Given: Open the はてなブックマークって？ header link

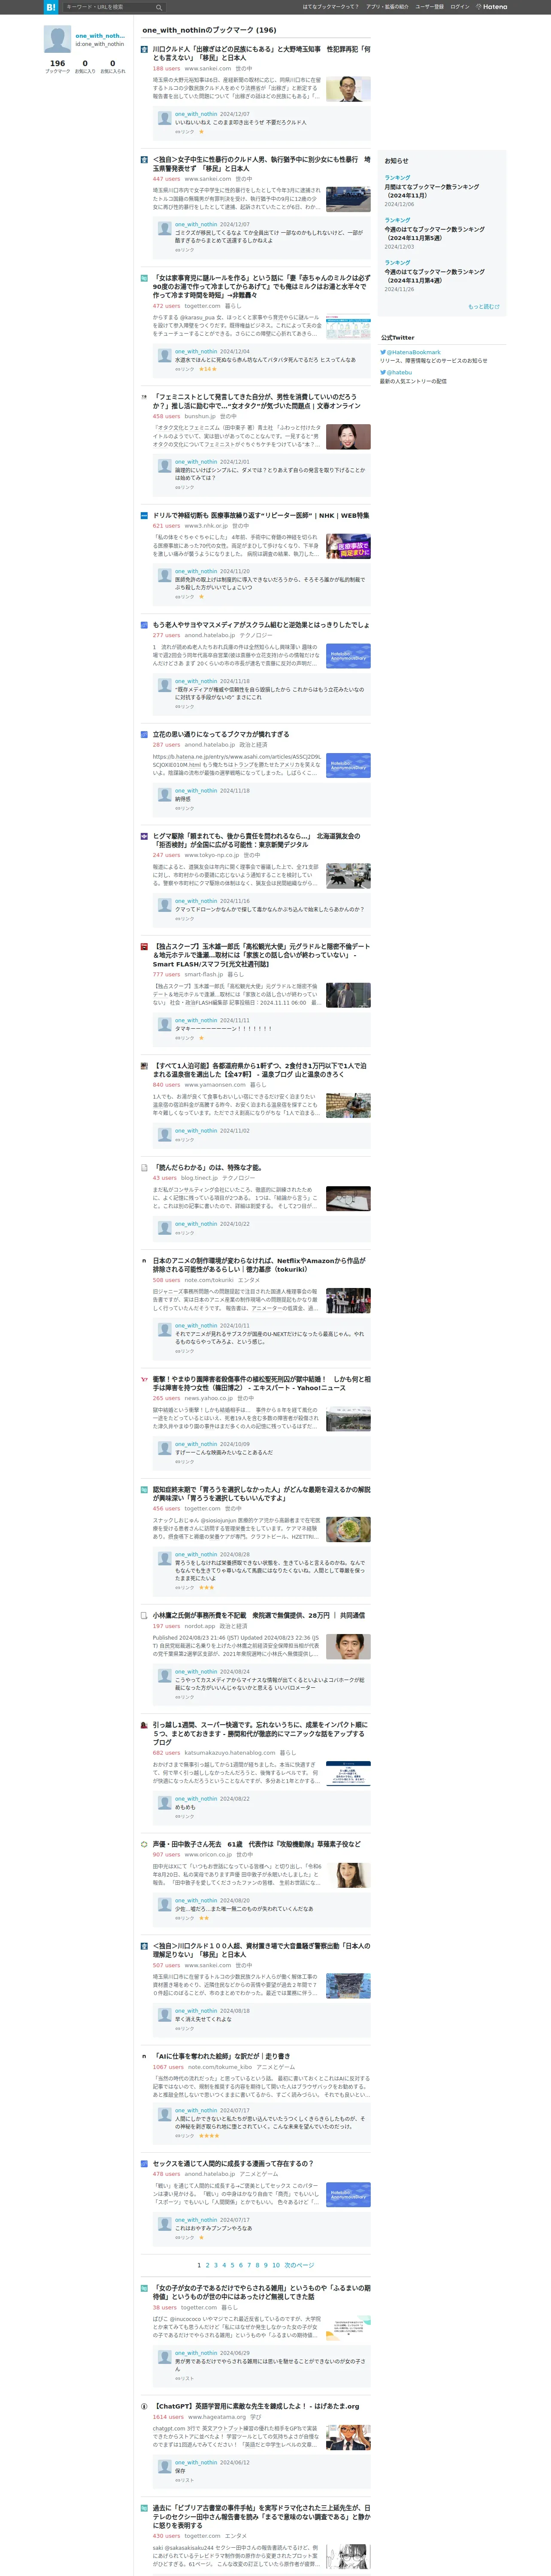Looking at the screenshot, I should point(330,7).
